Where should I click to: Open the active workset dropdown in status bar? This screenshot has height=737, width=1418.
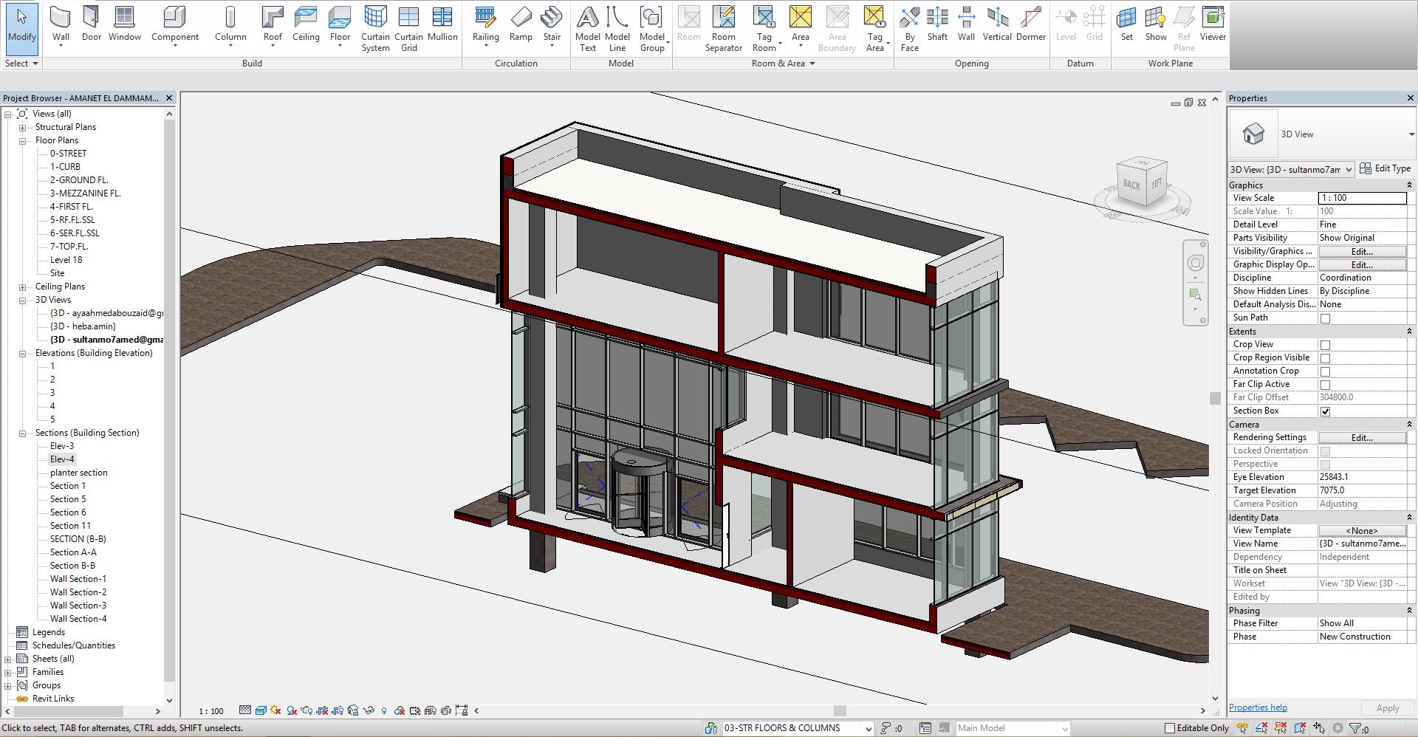(868, 728)
